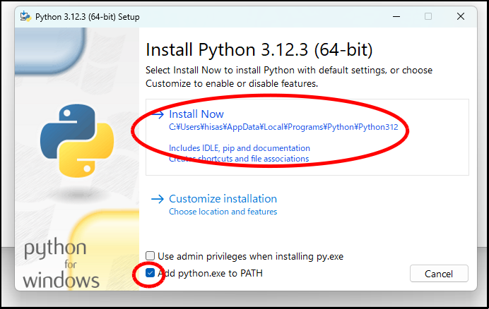Start installation with the Install Now link
This screenshot has width=489, height=309.
[196, 114]
